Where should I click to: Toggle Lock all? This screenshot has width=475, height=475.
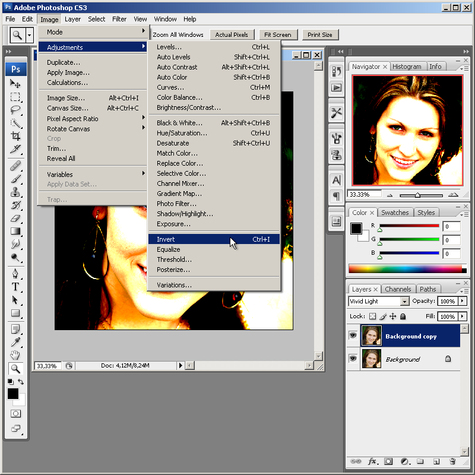[x=403, y=316]
